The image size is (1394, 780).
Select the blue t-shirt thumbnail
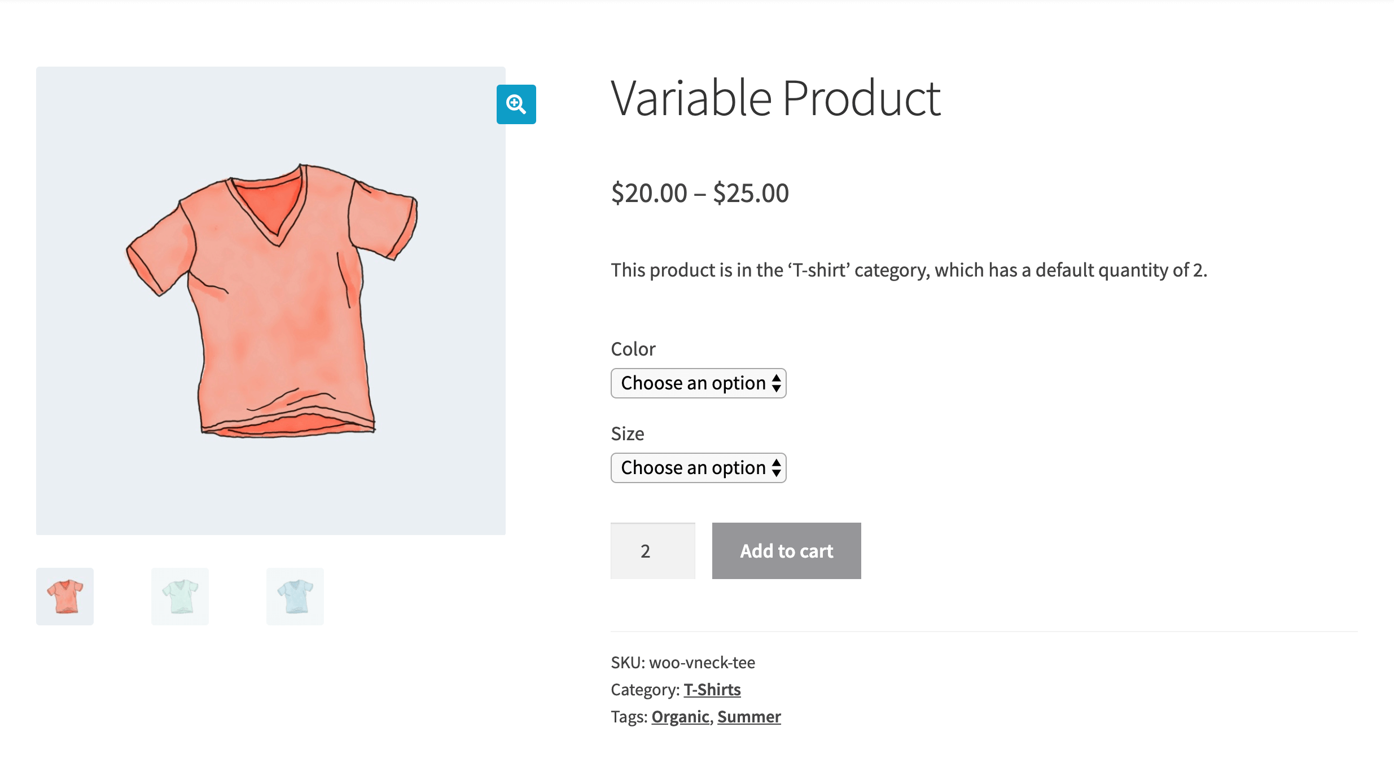[x=295, y=596]
